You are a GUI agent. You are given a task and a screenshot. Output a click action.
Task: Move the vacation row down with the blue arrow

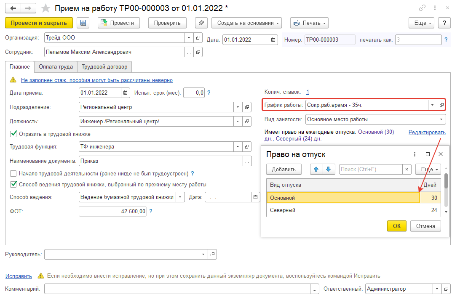(328, 169)
